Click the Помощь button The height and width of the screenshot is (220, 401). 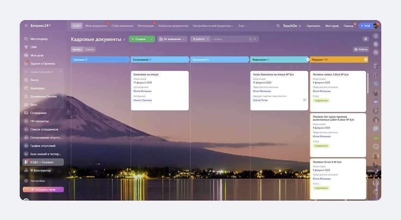click(x=348, y=26)
